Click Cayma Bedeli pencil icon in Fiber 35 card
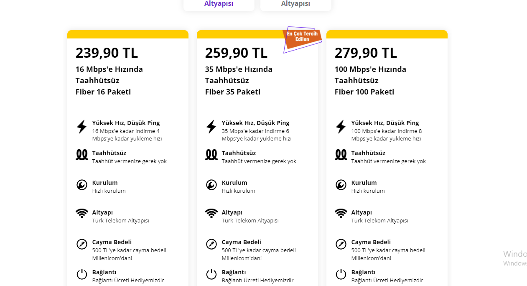 (211, 244)
